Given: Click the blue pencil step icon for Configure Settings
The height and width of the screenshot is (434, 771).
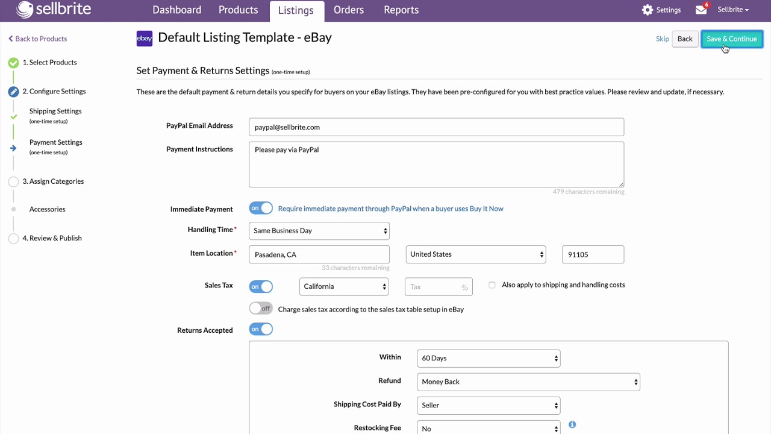Looking at the screenshot, I should coord(13,92).
